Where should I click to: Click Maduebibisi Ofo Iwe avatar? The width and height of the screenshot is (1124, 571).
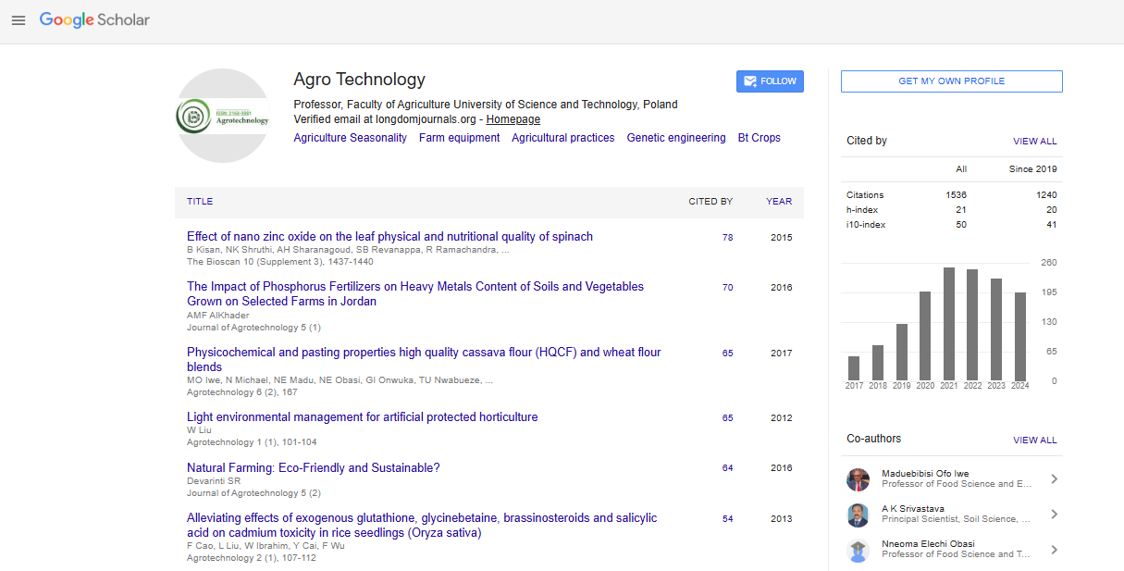[858, 479]
